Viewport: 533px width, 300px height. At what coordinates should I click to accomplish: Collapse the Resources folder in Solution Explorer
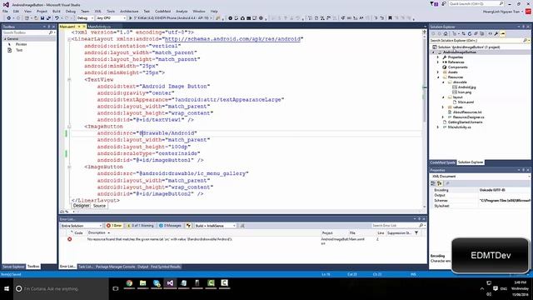pyautogui.click(x=438, y=77)
